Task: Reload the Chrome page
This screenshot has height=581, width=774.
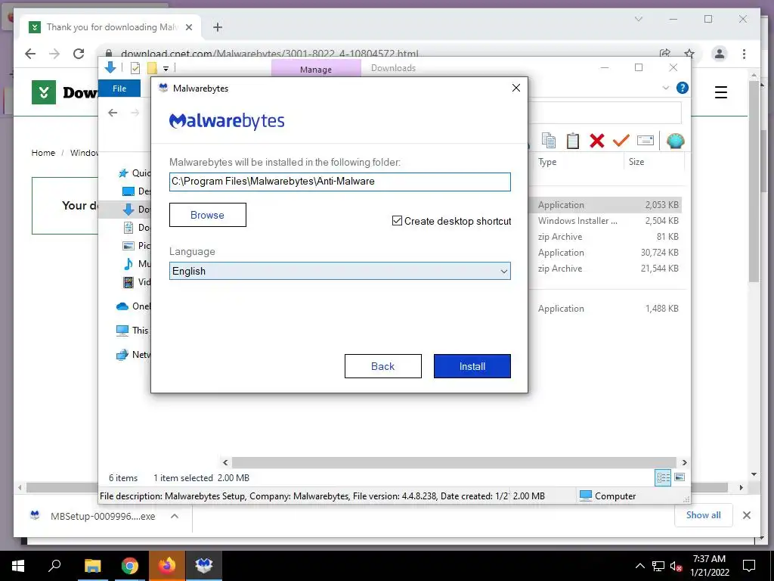Action: tap(79, 54)
